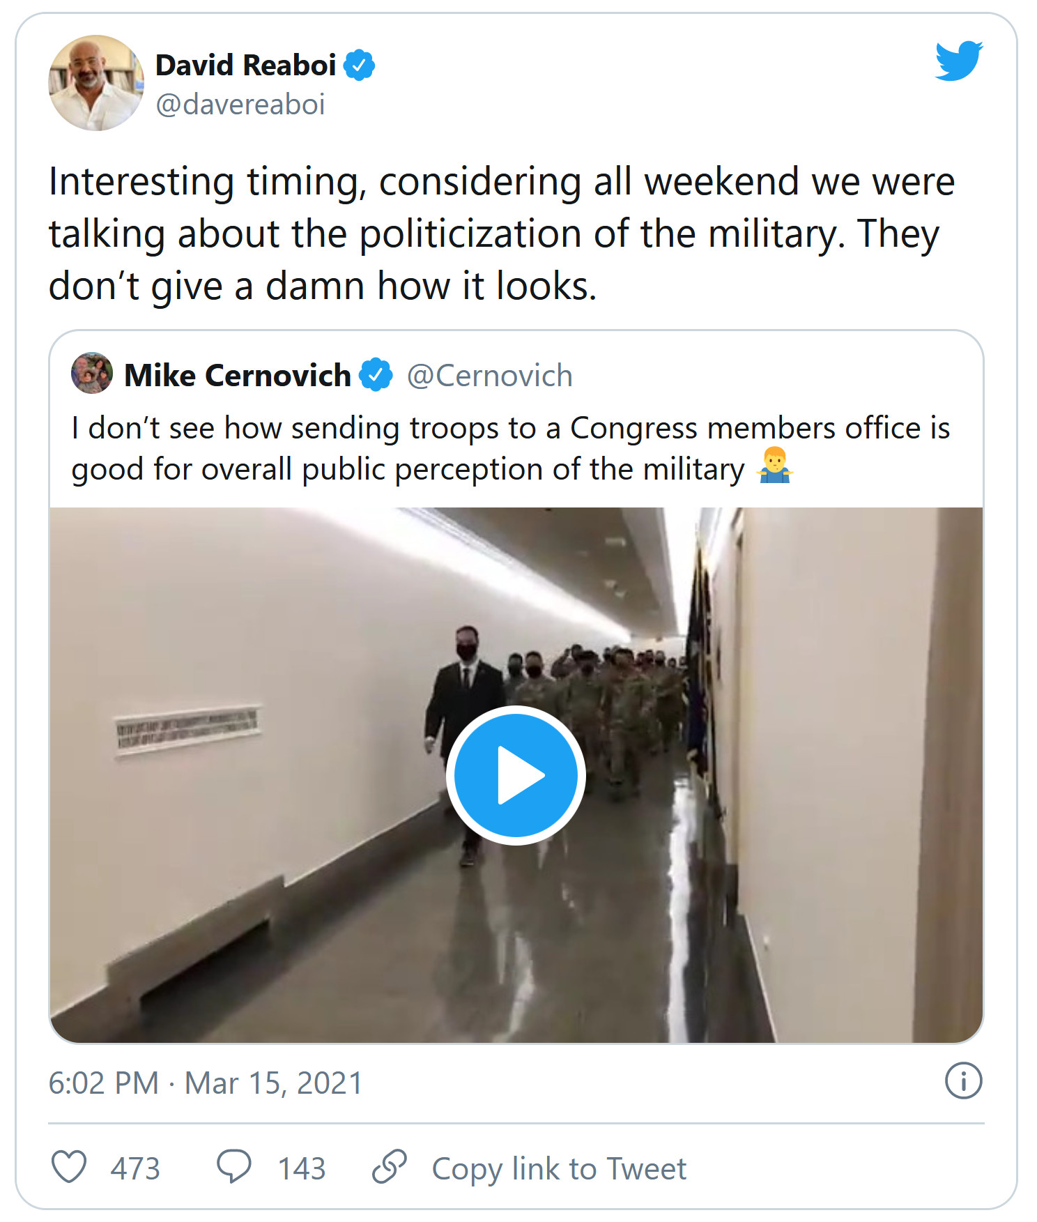Open the tweet info circle icon
The height and width of the screenshot is (1222, 1037).
(963, 1081)
